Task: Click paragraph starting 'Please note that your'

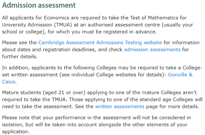Action: [97, 124]
